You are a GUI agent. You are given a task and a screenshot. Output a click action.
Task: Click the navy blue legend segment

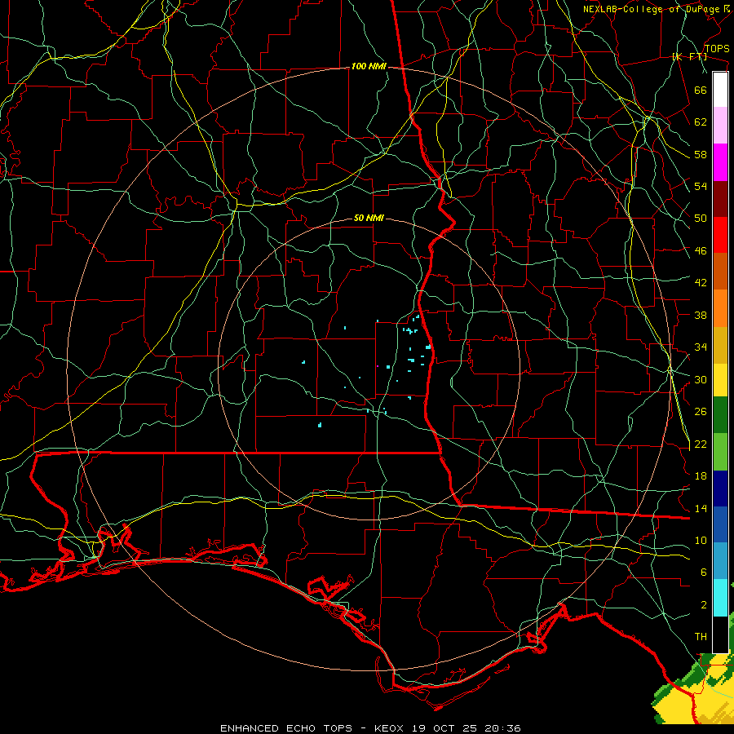point(720,489)
